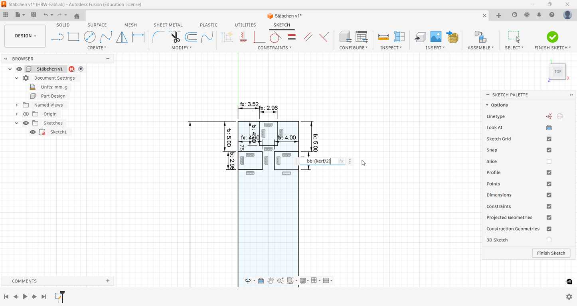Viewport: 577px width, 306px height.
Task: Show the Origin folder via its eye icon
Action: (x=26, y=114)
